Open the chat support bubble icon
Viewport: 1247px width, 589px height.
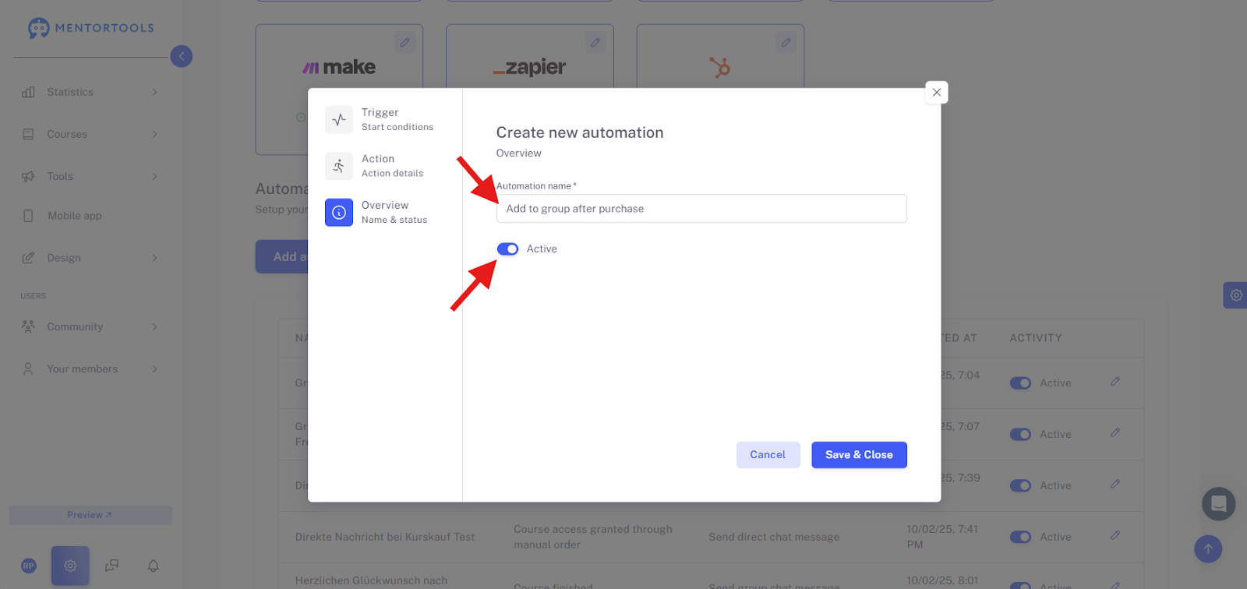tap(1219, 504)
